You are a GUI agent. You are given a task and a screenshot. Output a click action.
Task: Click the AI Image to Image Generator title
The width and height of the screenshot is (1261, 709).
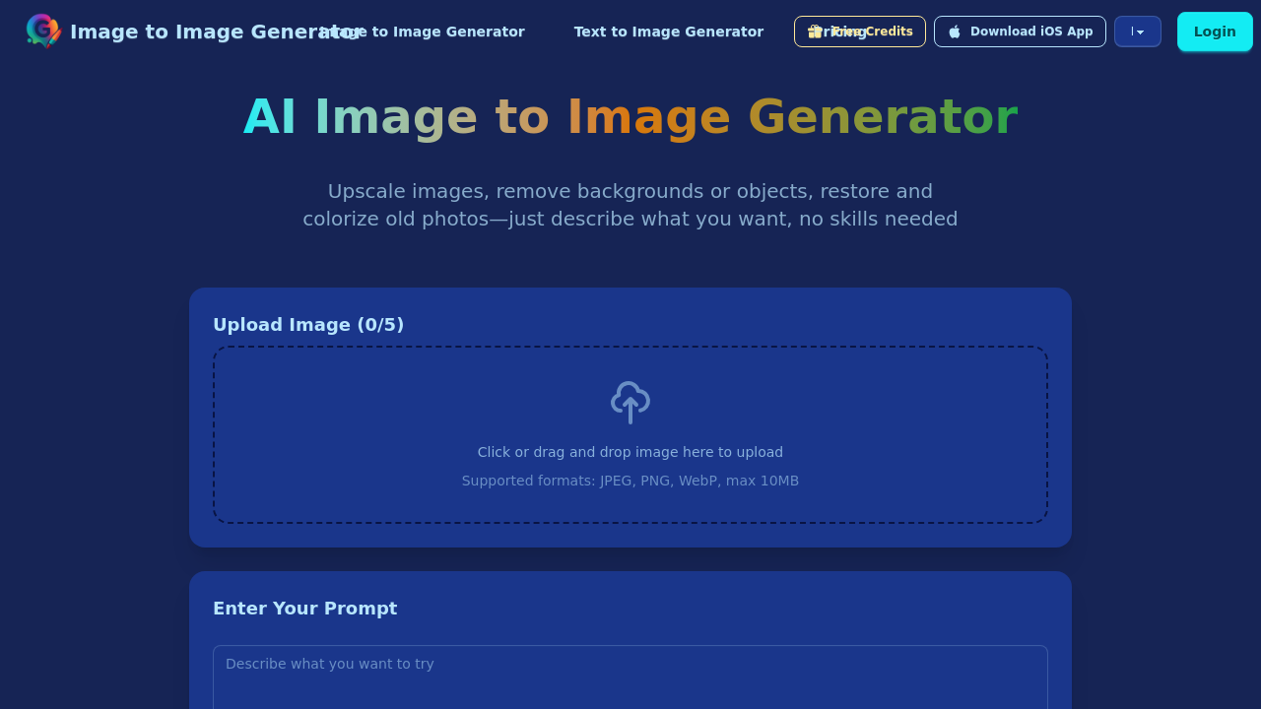630,116
